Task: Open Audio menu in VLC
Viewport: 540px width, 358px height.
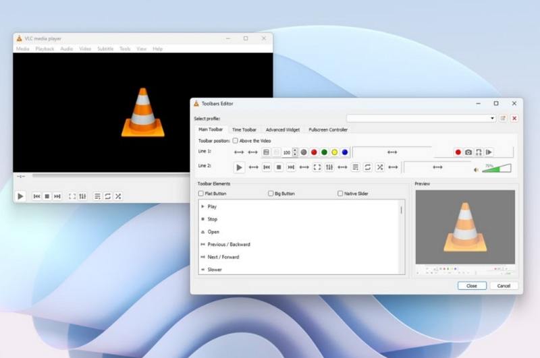Action: tap(66, 49)
